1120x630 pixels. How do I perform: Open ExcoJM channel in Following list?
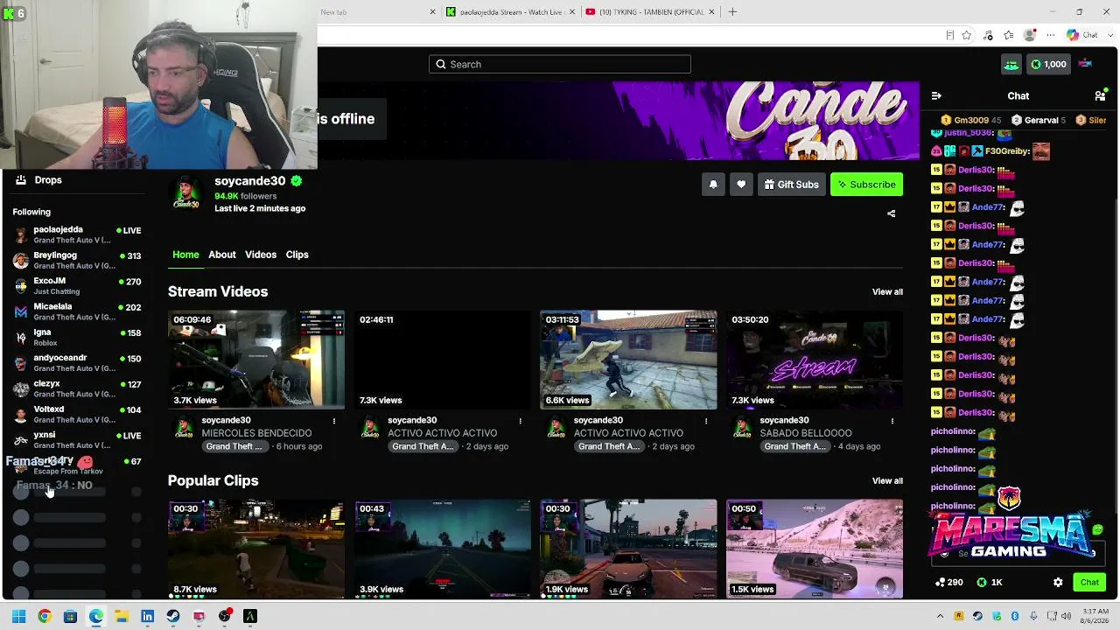pos(77,285)
